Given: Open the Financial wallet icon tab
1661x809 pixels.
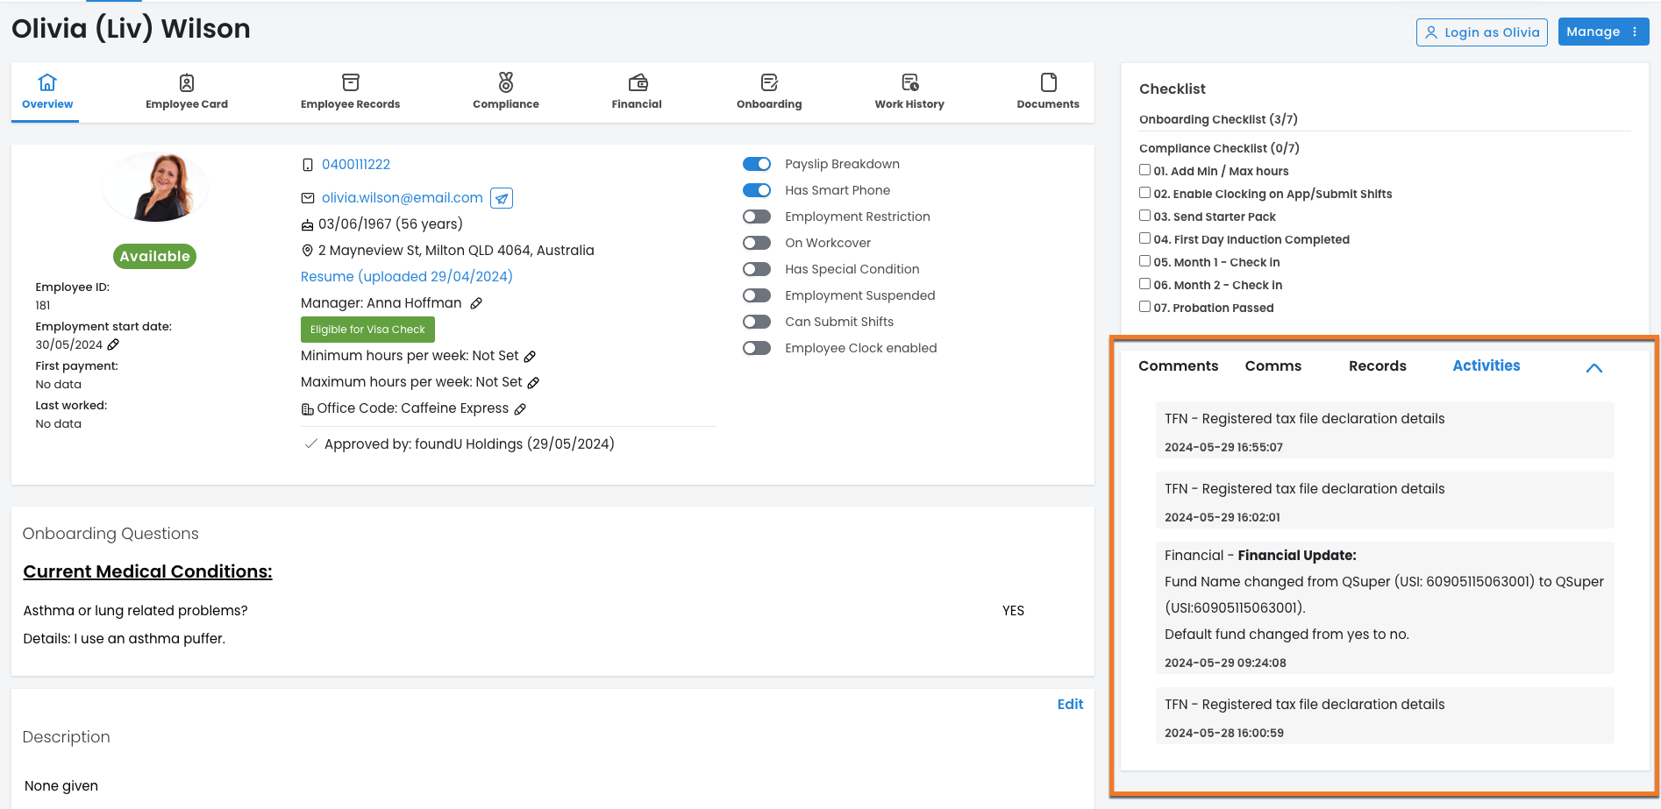Looking at the screenshot, I should point(637,91).
